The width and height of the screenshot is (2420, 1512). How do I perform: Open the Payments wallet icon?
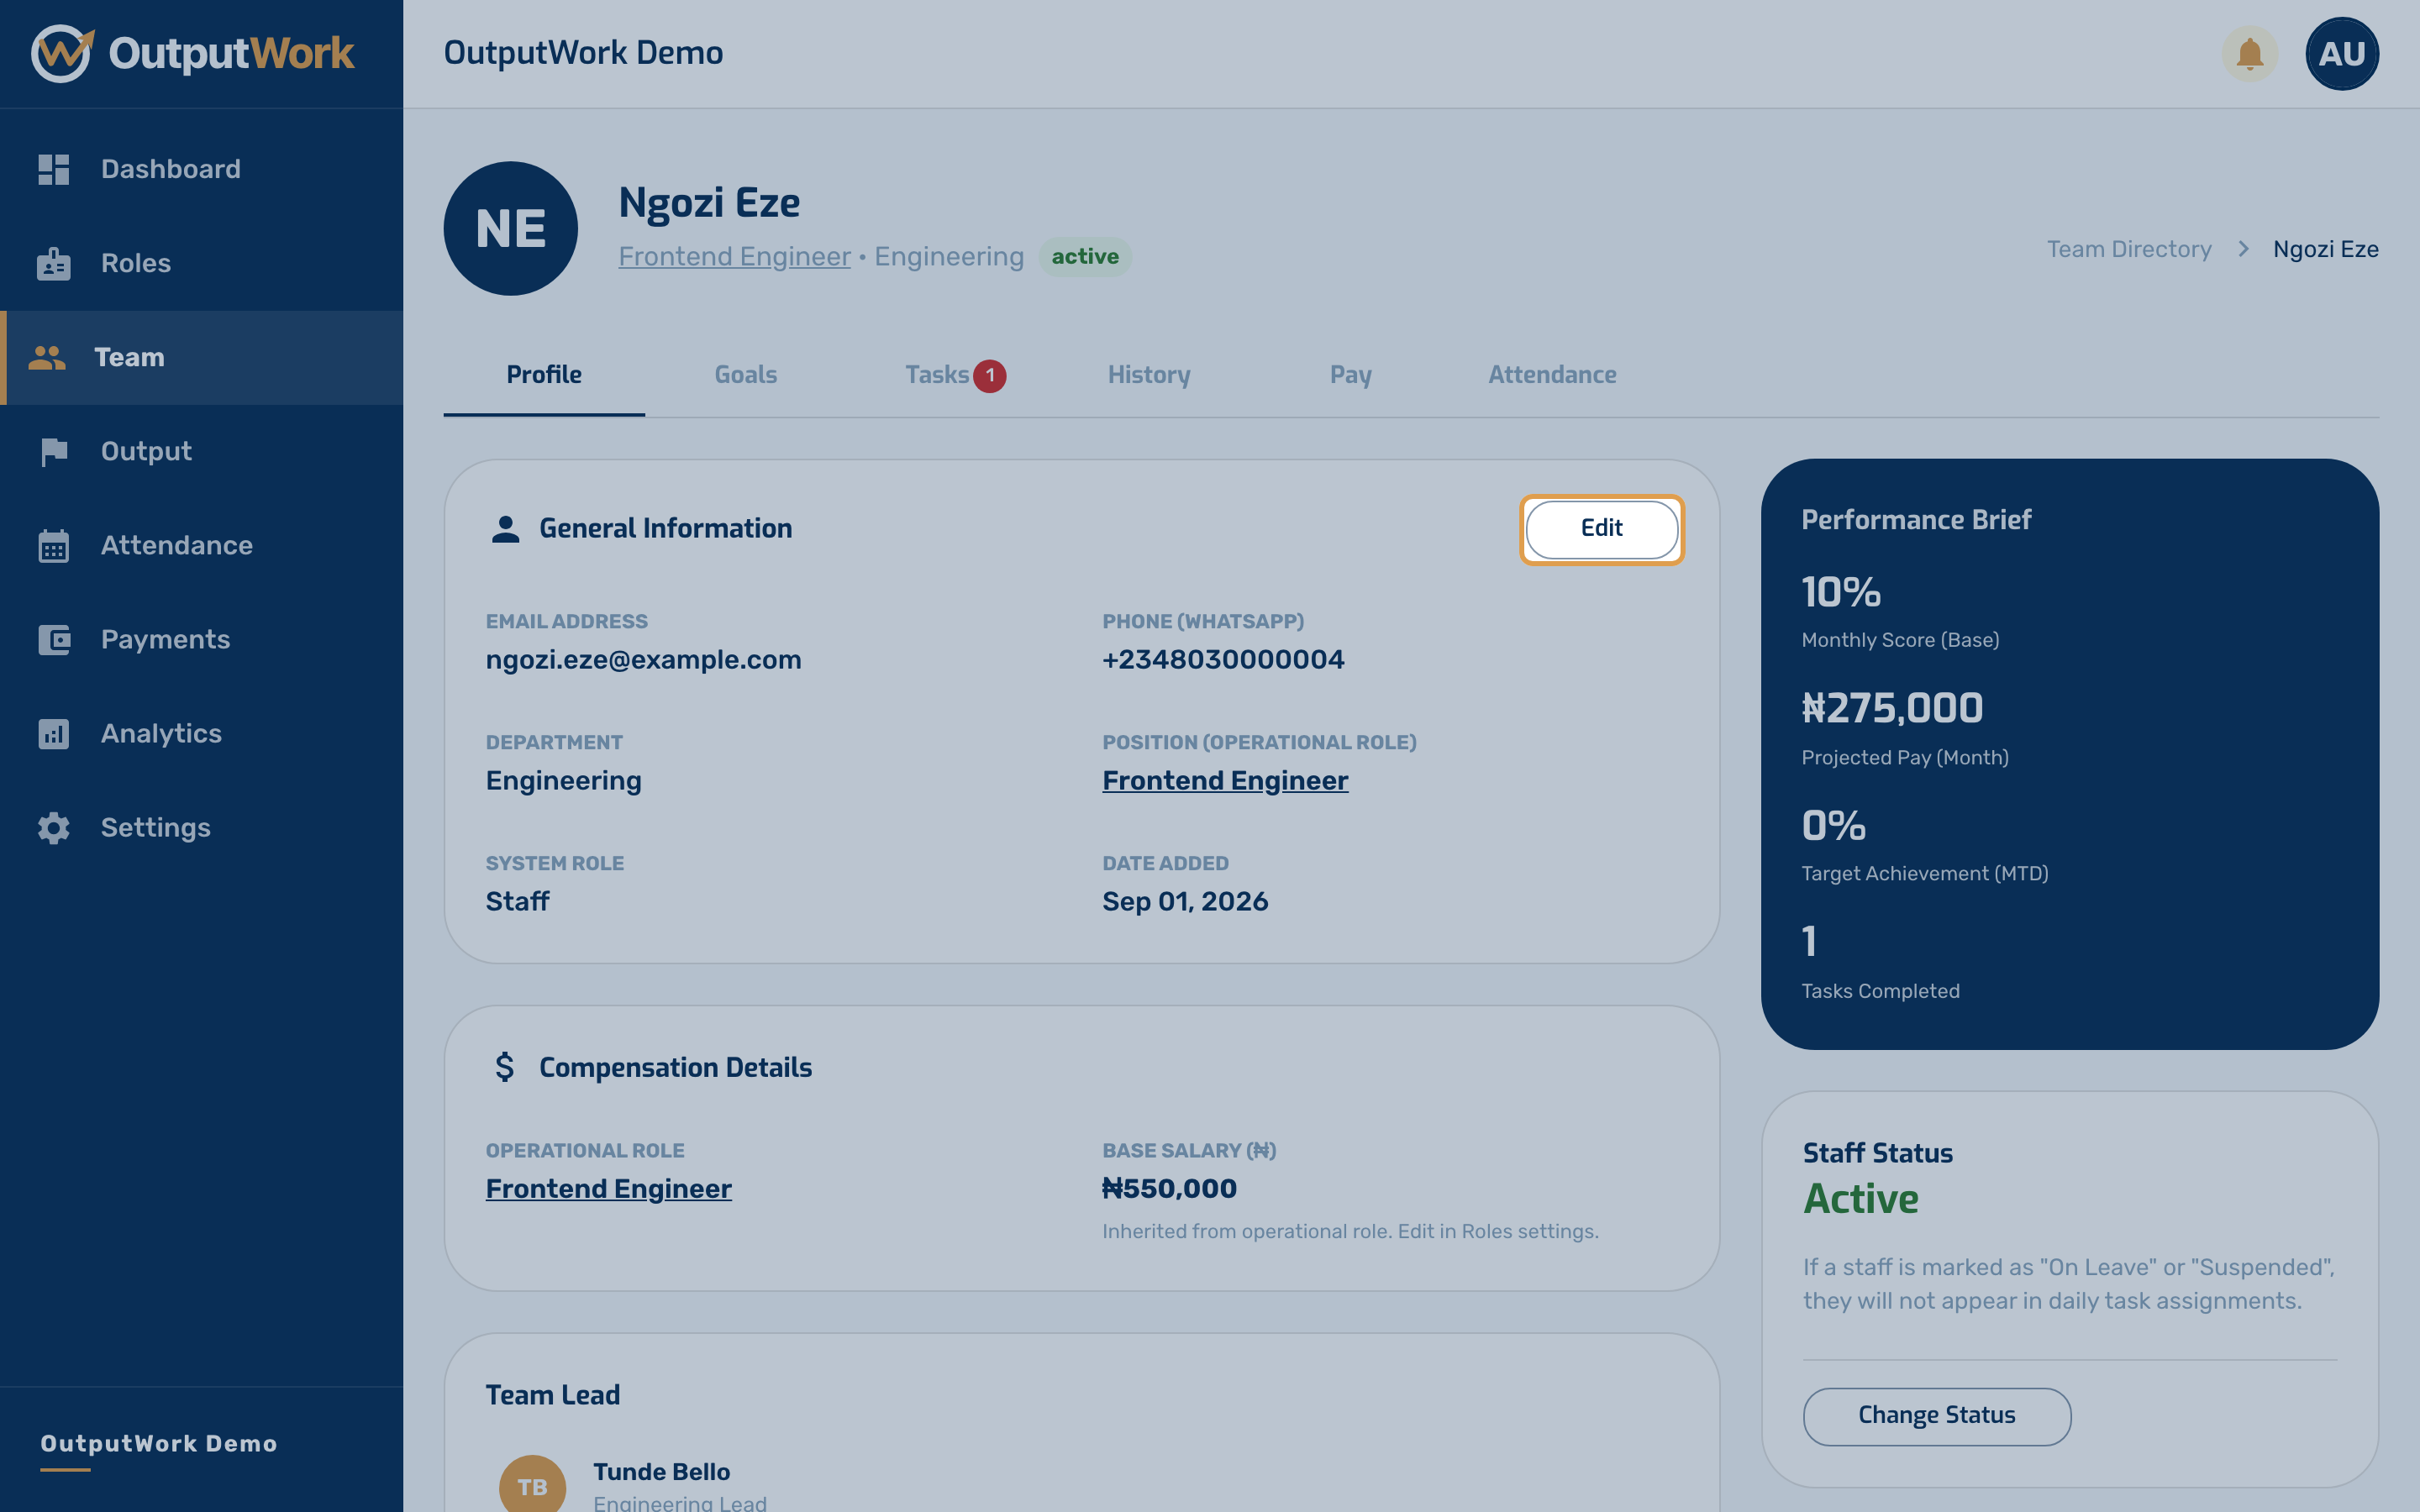tap(54, 640)
